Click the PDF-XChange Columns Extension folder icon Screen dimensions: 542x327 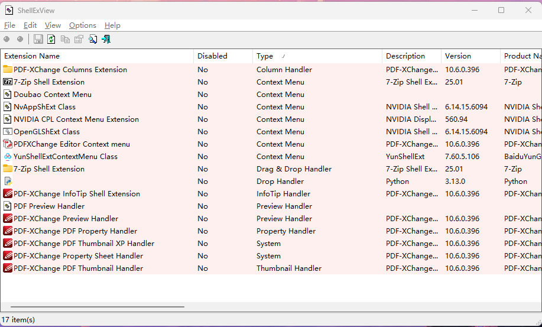coord(8,70)
